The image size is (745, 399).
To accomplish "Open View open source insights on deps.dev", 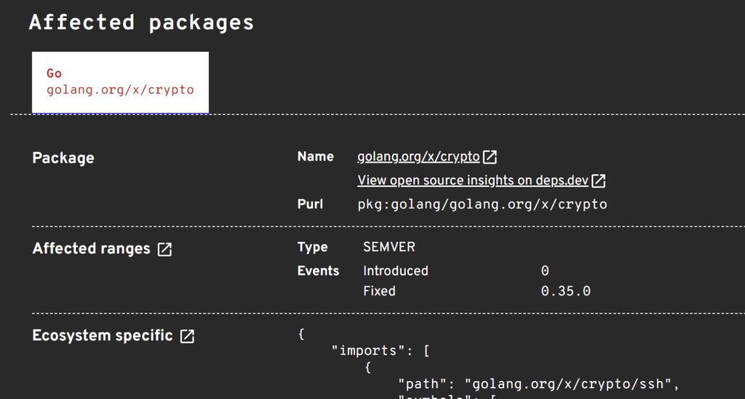I will (x=473, y=180).
